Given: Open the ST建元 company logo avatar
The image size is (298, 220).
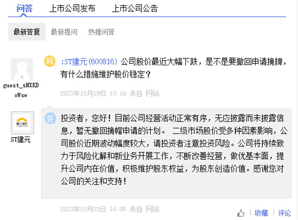Looking at the screenshot, I should tap(22, 123).
